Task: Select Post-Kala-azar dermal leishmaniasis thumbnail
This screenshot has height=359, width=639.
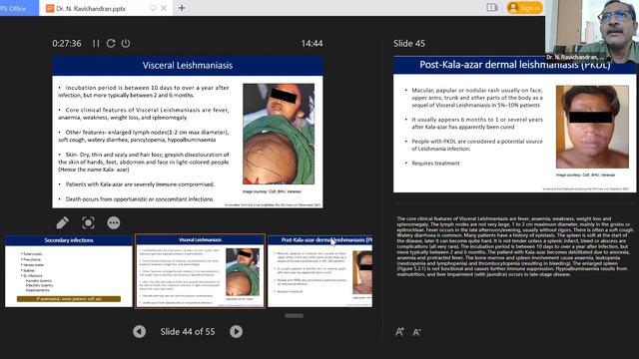Action: point(319,271)
